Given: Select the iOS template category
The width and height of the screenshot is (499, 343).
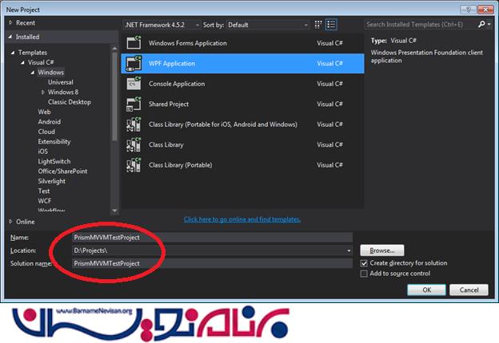Looking at the screenshot, I should [x=42, y=152].
